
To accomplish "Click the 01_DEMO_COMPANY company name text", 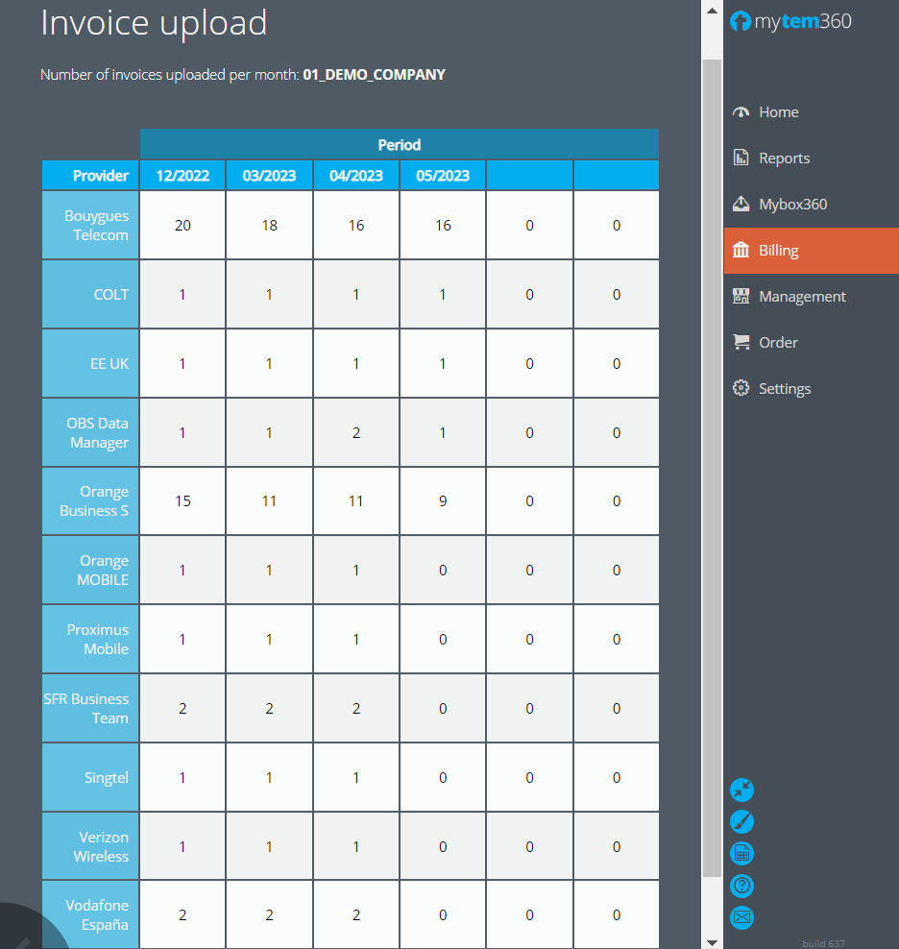I will [375, 75].
